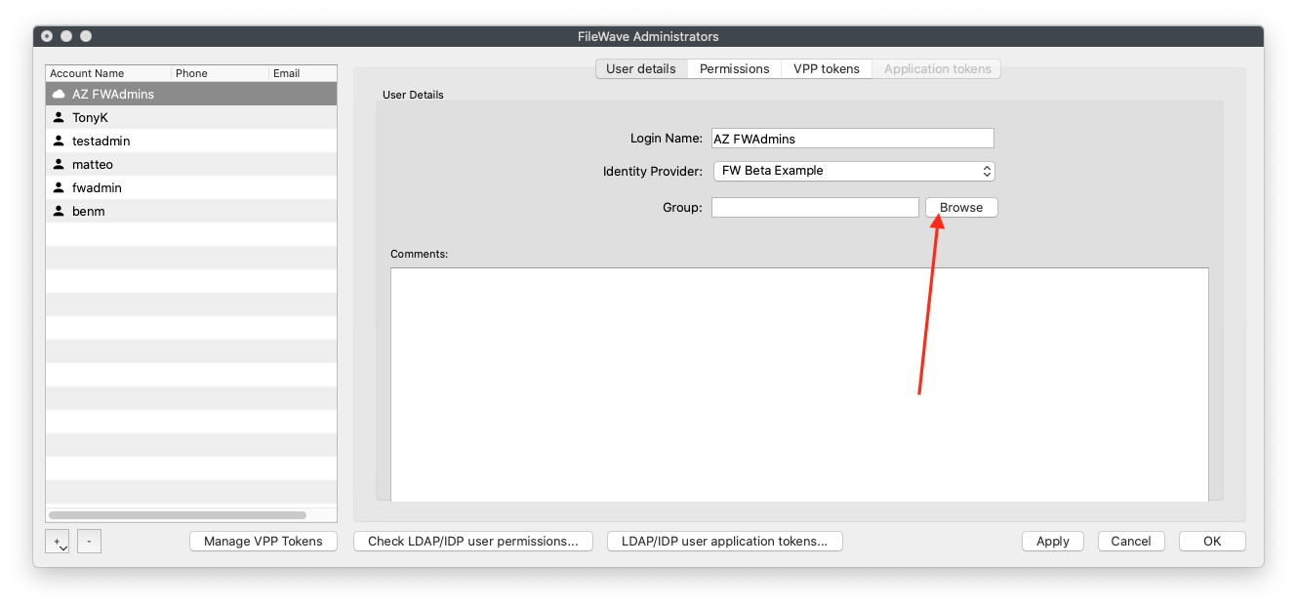
Task: Select matteo account name
Action: click(93, 164)
